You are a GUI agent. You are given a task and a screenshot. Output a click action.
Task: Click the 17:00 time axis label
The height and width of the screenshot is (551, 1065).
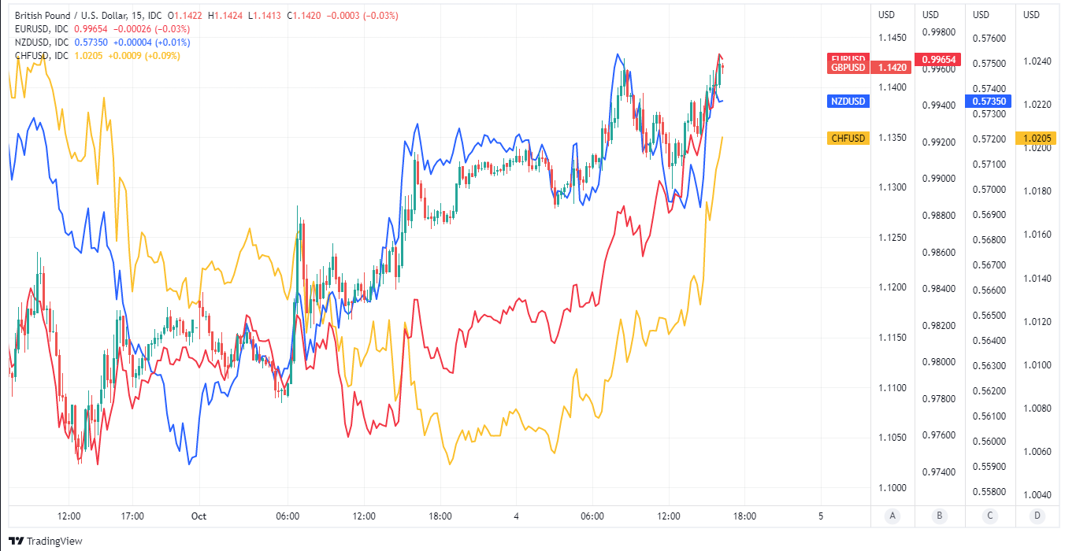click(132, 516)
